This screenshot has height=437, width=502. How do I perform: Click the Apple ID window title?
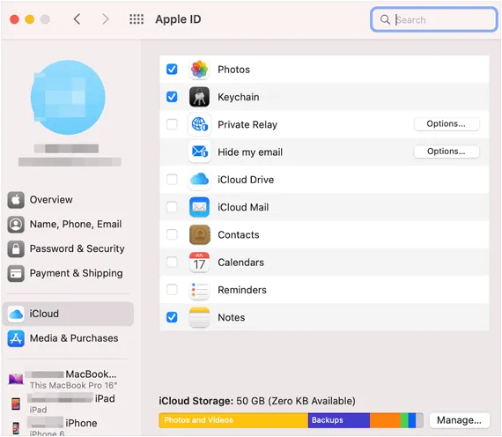(x=178, y=19)
